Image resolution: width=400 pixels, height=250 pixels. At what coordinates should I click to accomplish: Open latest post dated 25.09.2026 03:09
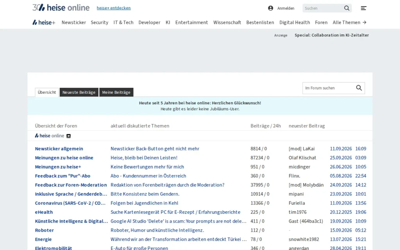point(348,158)
